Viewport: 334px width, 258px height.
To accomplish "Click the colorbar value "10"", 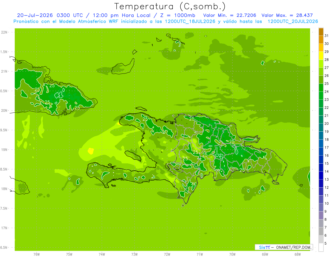I will [x=327, y=203].
